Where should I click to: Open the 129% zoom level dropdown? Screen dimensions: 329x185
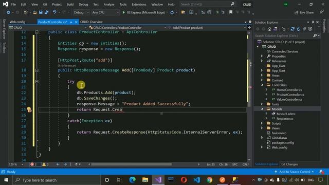pyautogui.click(x=16, y=164)
